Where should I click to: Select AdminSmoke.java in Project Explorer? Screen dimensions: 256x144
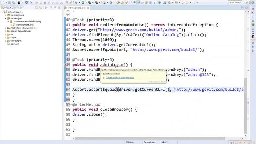[25, 25]
